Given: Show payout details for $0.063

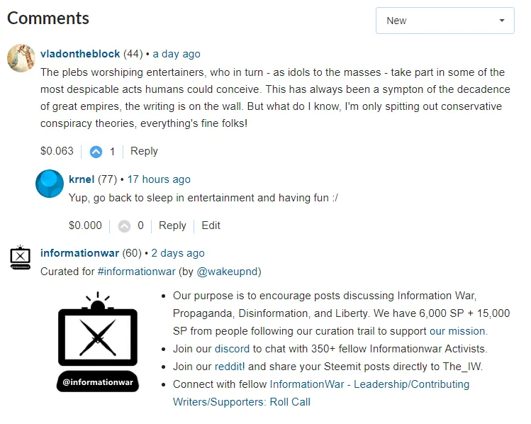Looking at the screenshot, I should coord(57,151).
